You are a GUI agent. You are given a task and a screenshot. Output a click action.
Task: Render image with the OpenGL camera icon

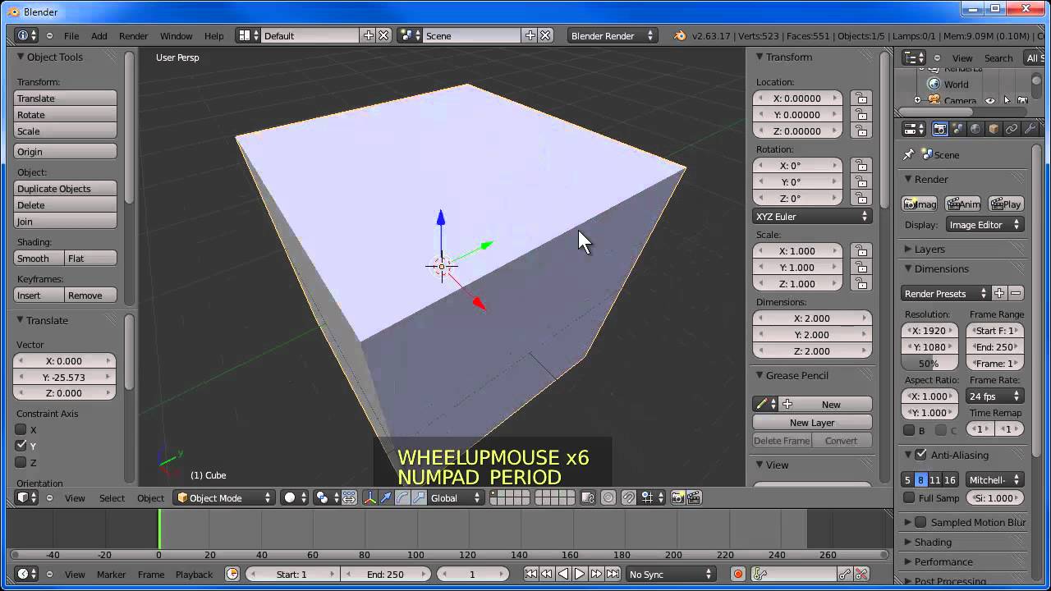pyautogui.click(x=678, y=497)
